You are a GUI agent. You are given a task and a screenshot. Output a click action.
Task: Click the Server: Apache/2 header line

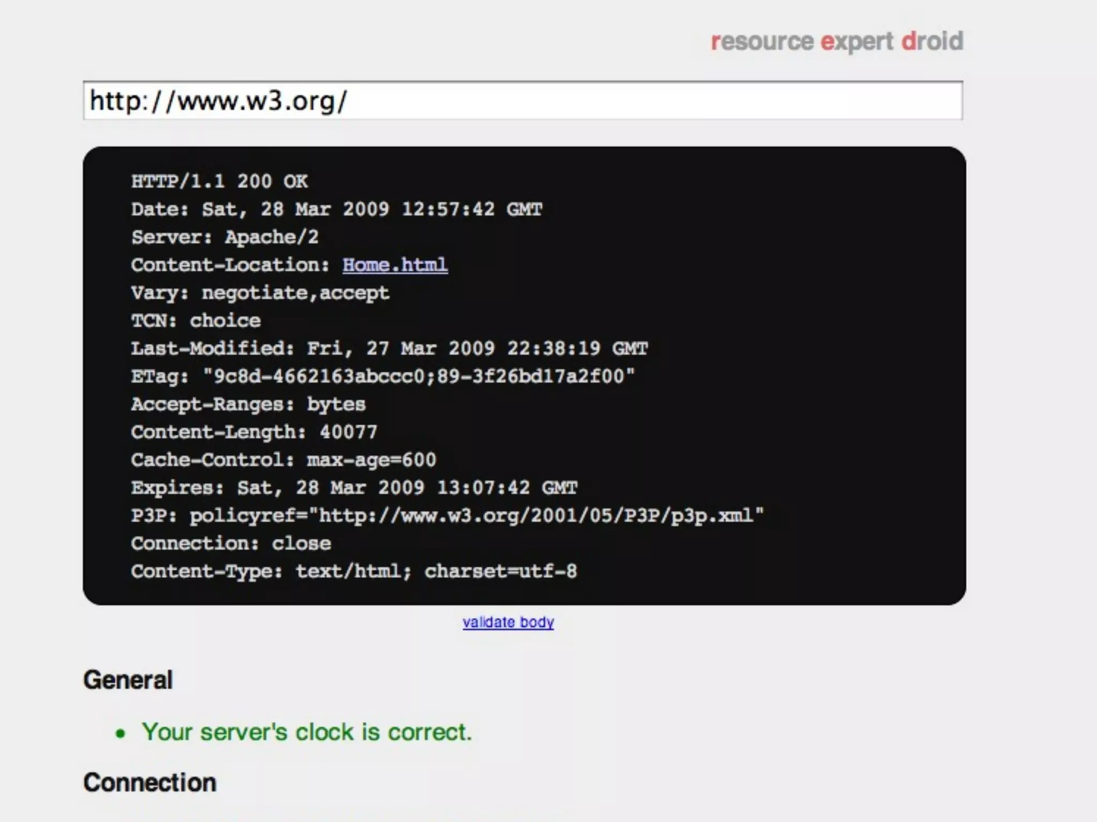coord(225,237)
